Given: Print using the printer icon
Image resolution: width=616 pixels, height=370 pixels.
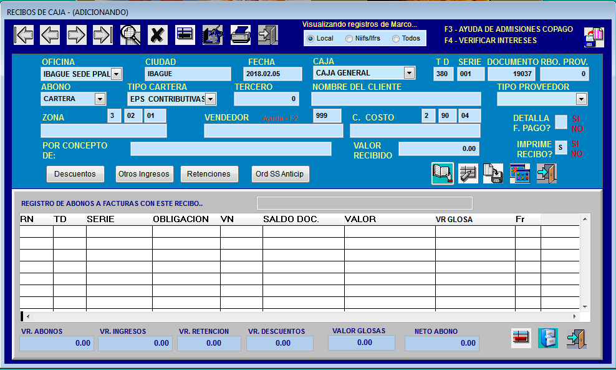Looking at the screenshot, I should tap(241, 35).
